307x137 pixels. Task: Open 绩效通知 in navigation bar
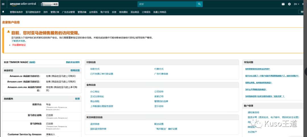(x=123, y=12)
